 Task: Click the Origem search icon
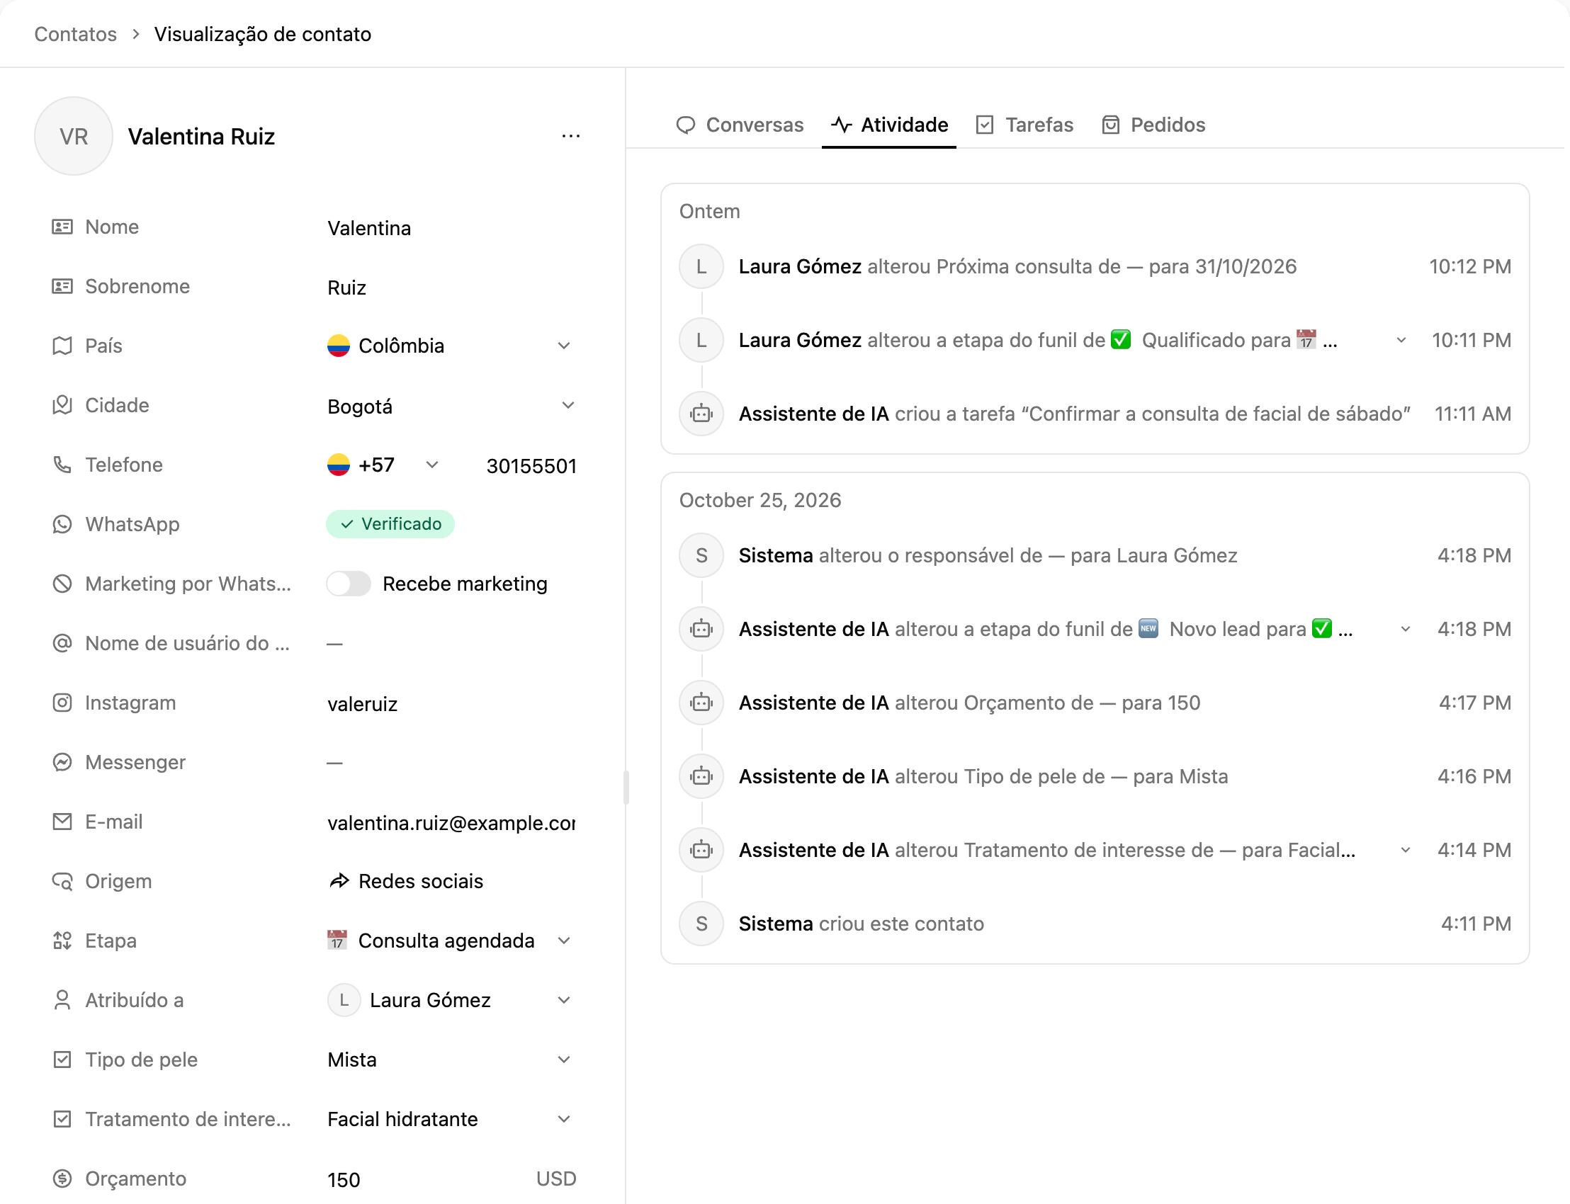point(62,882)
